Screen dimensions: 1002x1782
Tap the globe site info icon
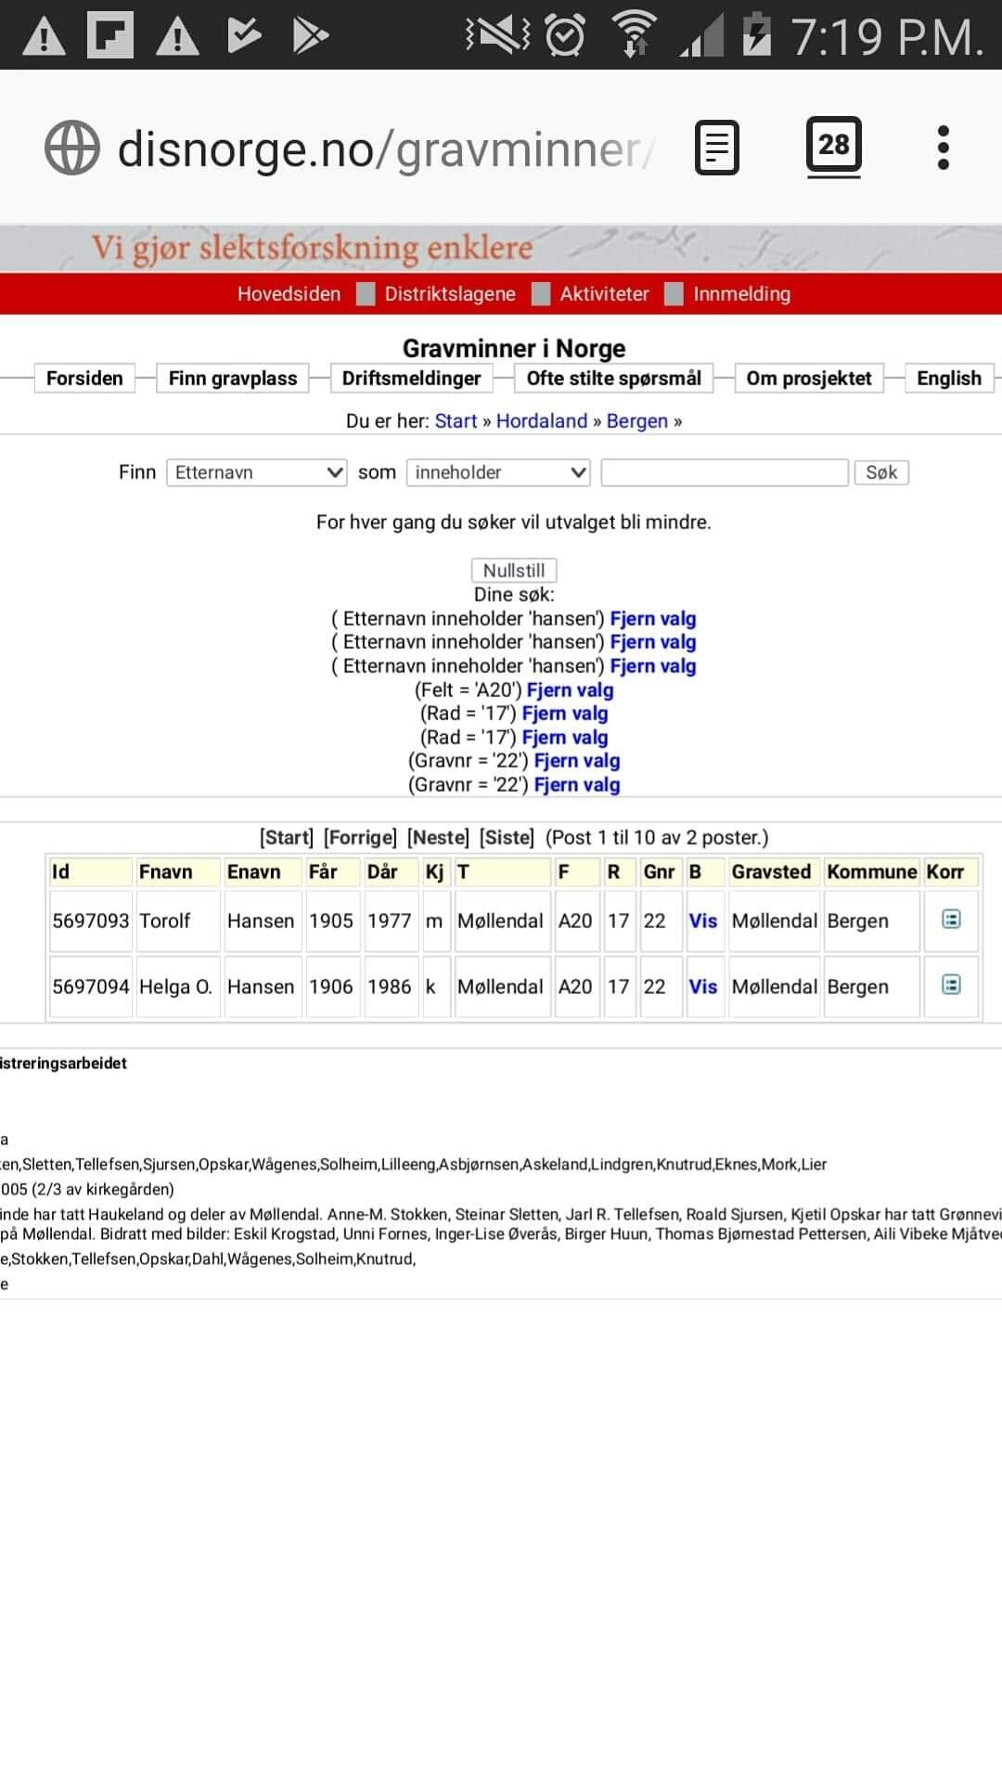[71, 148]
